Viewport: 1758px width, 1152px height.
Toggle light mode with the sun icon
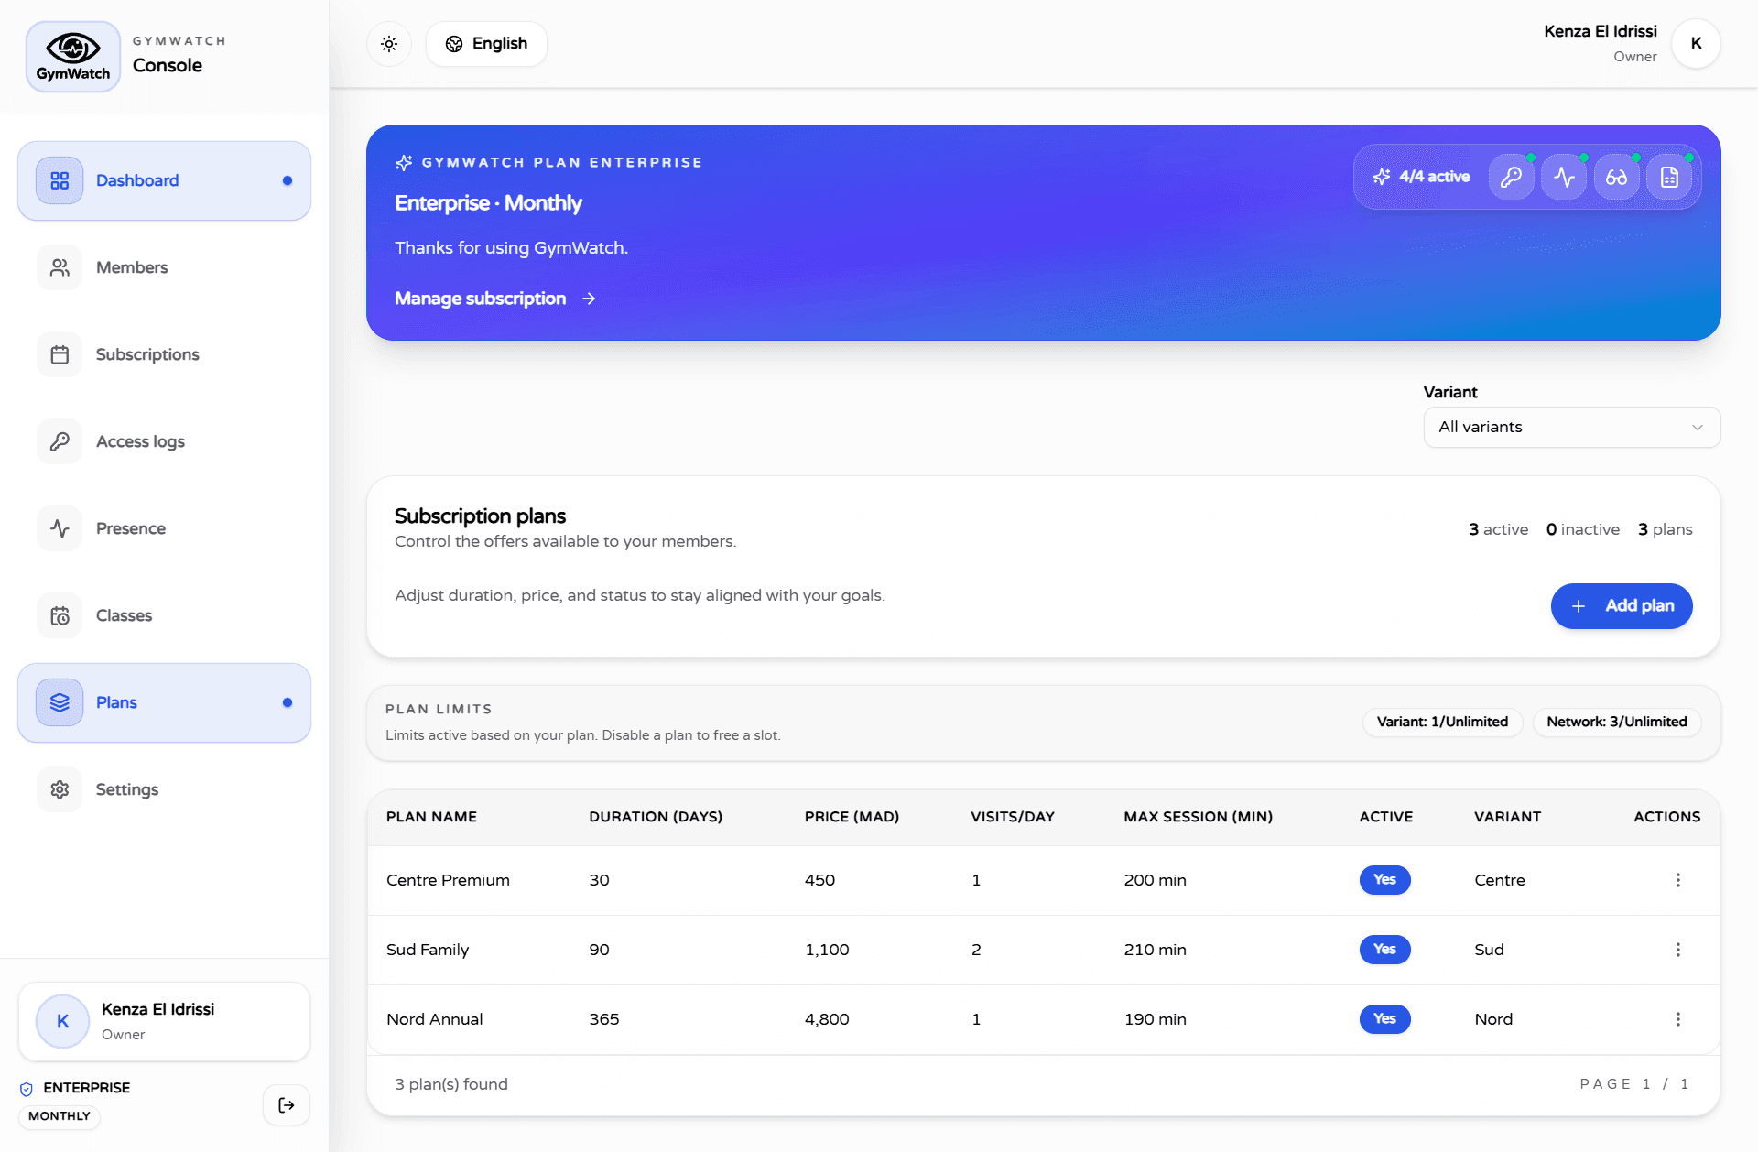coord(389,43)
